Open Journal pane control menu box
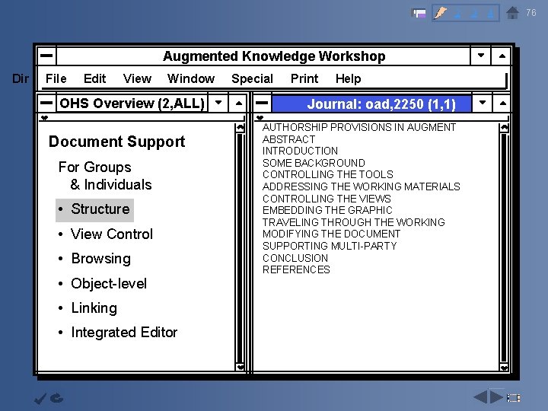548x411 pixels. (262, 103)
